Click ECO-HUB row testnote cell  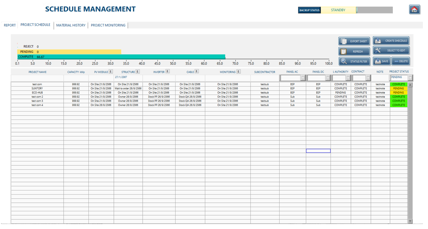380,92
